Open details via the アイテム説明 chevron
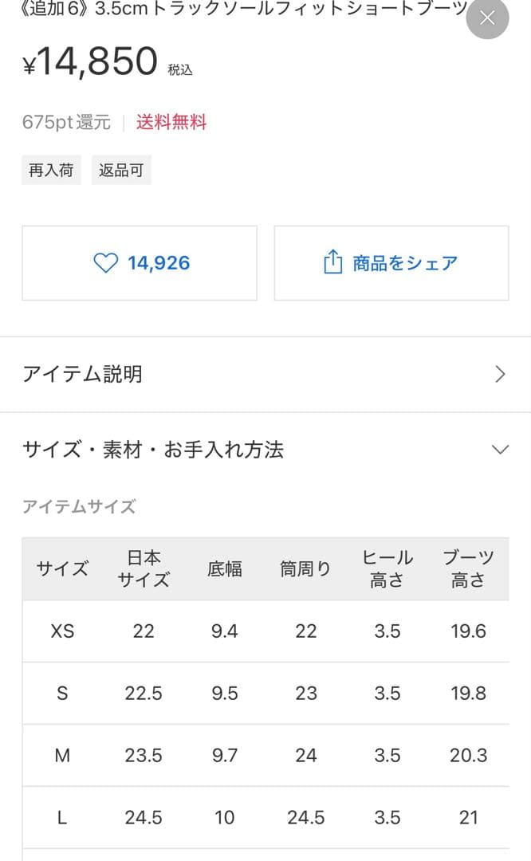The width and height of the screenshot is (531, 861). (x=501, y=373)
